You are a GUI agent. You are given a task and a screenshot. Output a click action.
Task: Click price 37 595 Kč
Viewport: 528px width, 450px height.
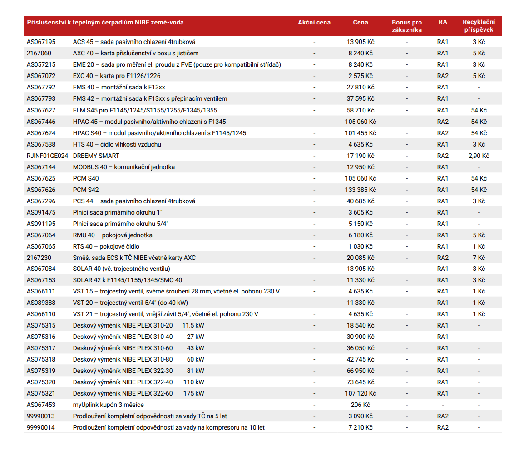360,99
